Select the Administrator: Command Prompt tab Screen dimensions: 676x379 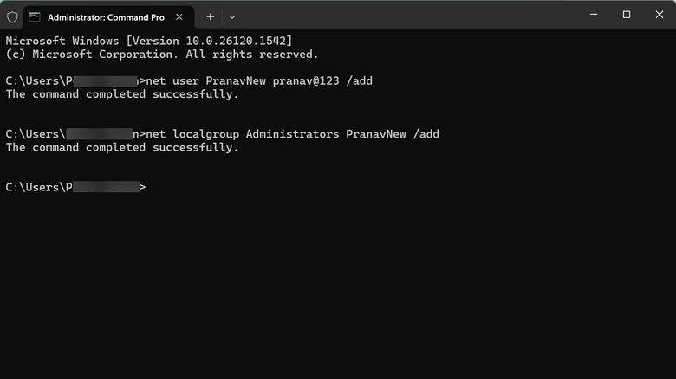pos(104,16)
